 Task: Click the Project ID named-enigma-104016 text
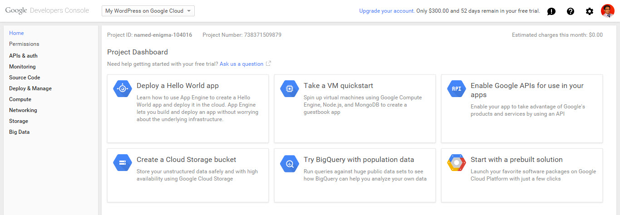[149, 35]
